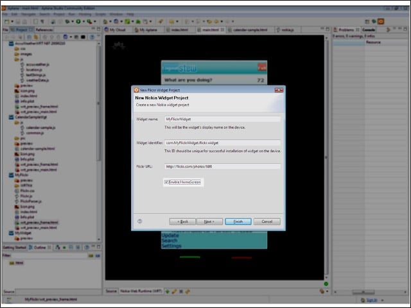
Task: Click the Aptana perspective icon at toolbar right
Action: [381, 21]
